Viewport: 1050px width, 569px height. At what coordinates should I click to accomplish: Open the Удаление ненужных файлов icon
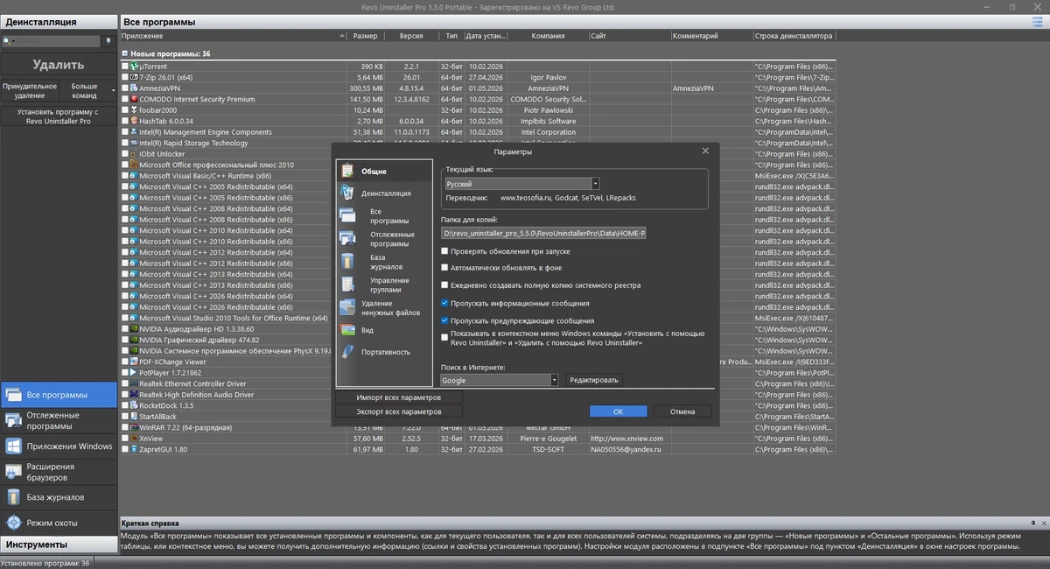click(347, 308)
